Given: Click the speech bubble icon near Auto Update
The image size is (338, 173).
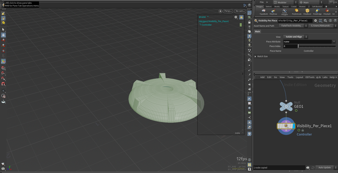Looking at the screenshot, I should (308, 167).
